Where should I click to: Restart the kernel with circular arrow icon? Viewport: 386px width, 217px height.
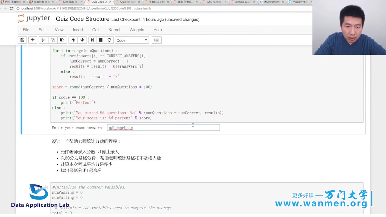109,40
